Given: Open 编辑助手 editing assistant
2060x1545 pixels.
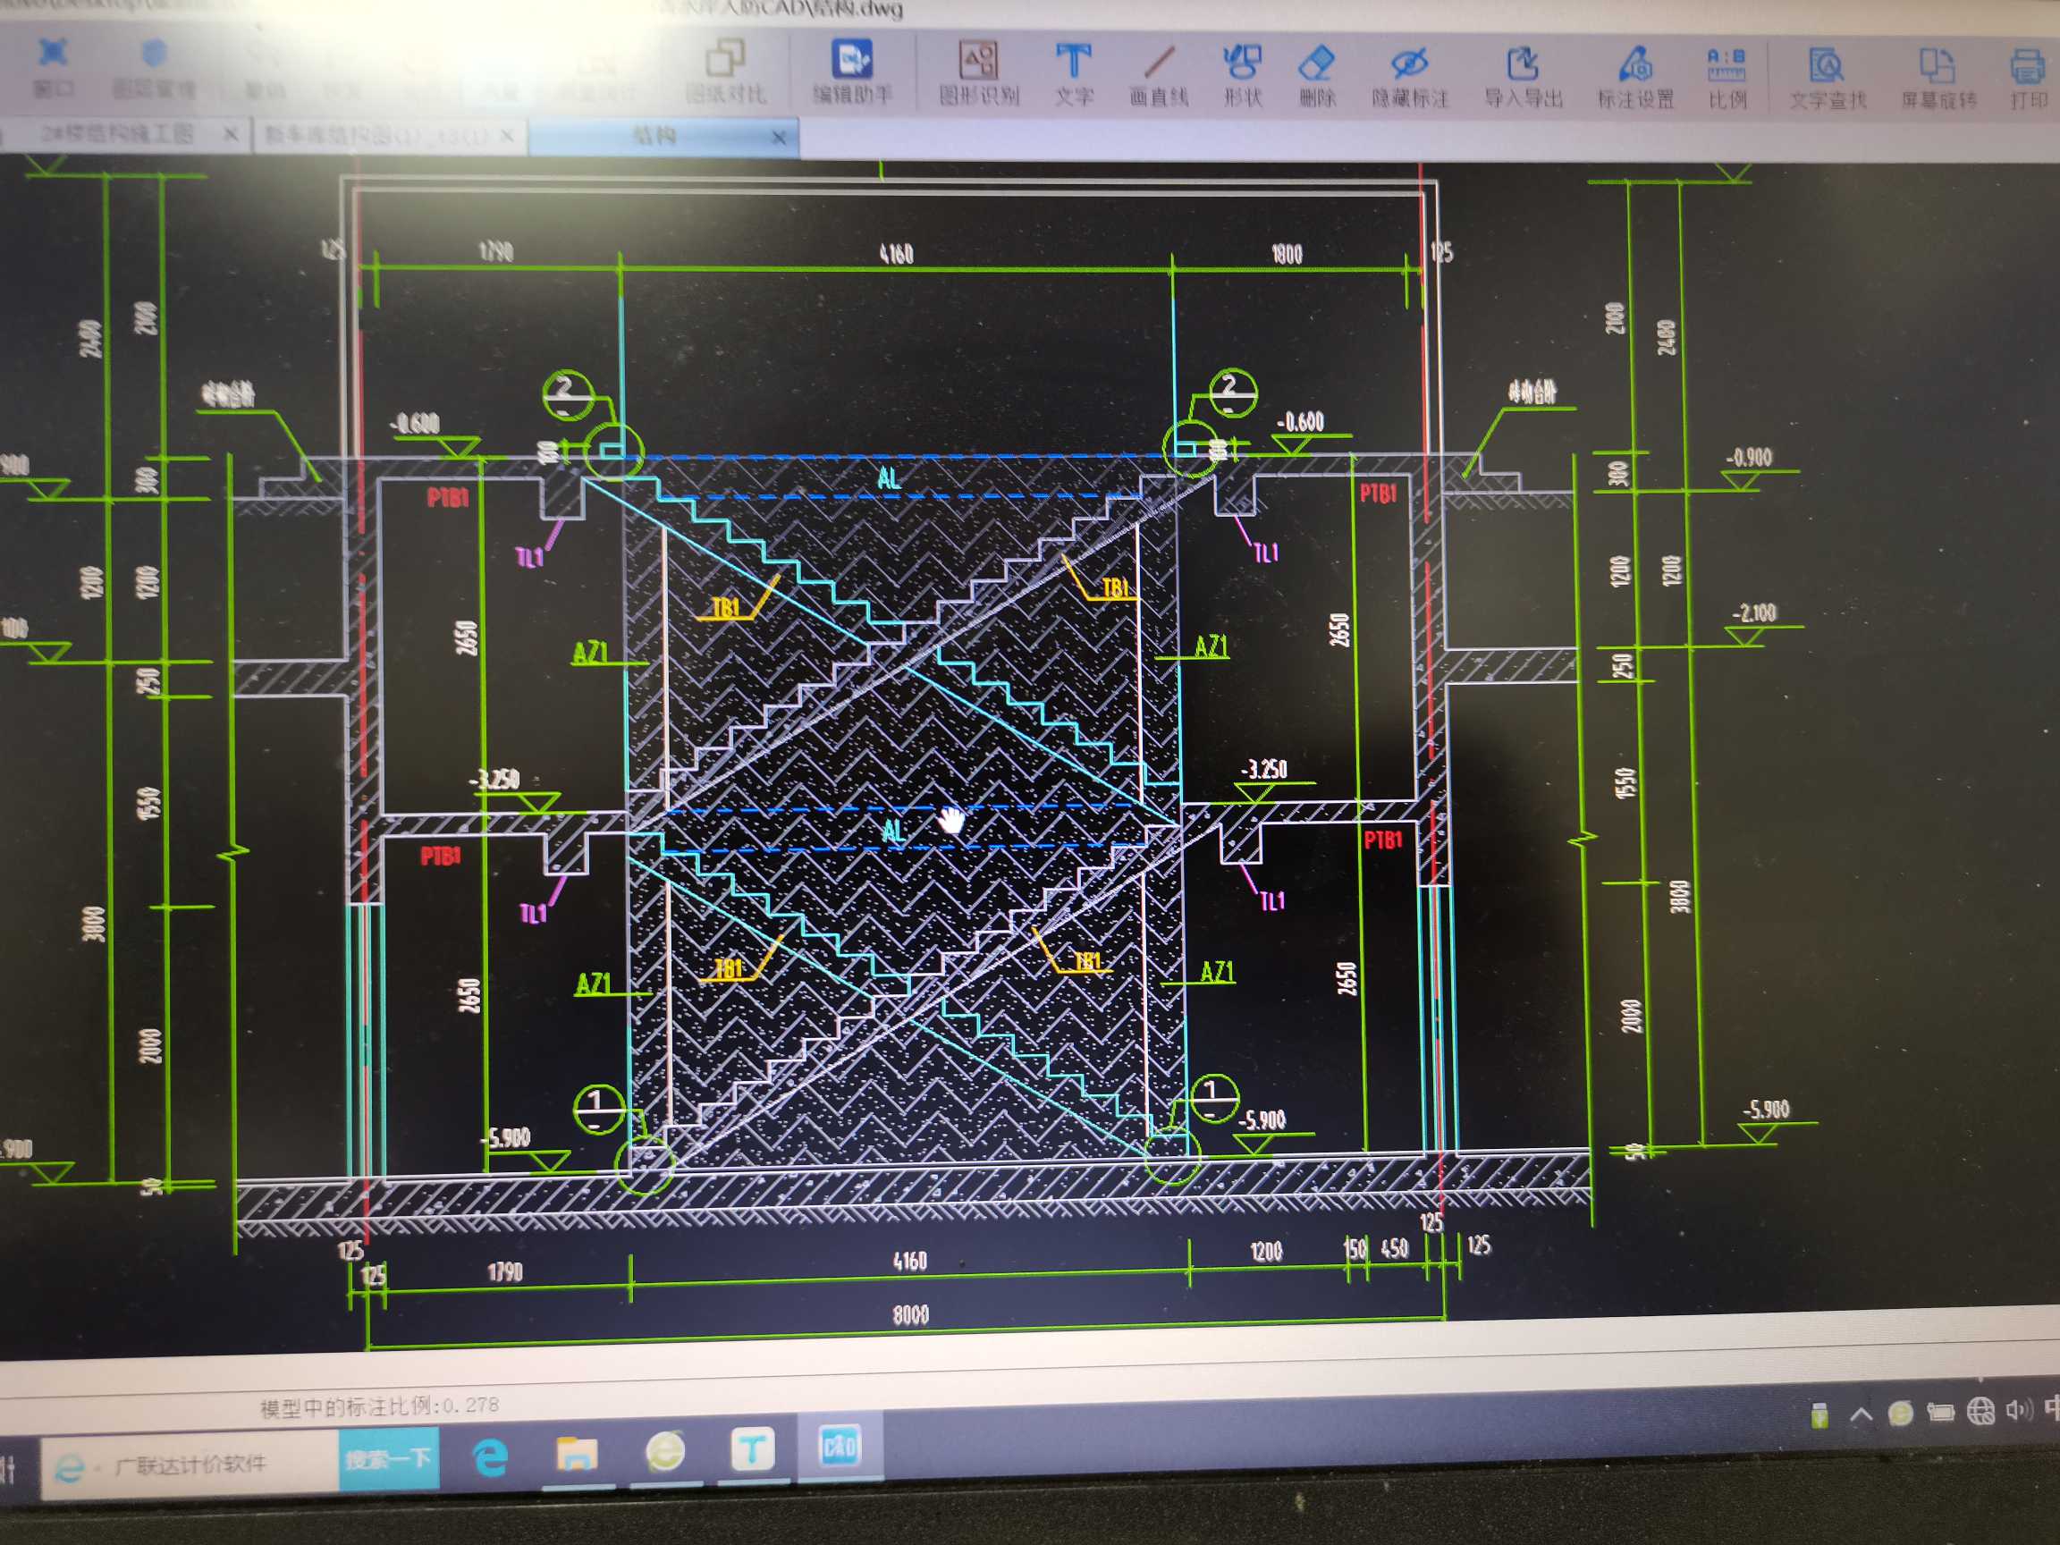Looking at the screenshot, I should pyautogui.click(x=851, y=71).
